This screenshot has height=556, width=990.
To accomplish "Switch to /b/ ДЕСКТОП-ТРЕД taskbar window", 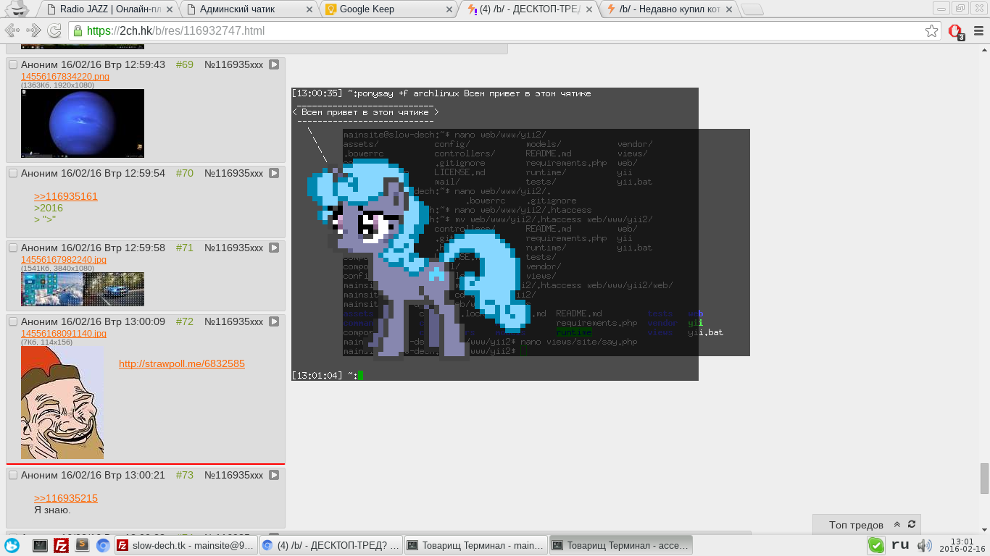I will click(x=330, y=545).
